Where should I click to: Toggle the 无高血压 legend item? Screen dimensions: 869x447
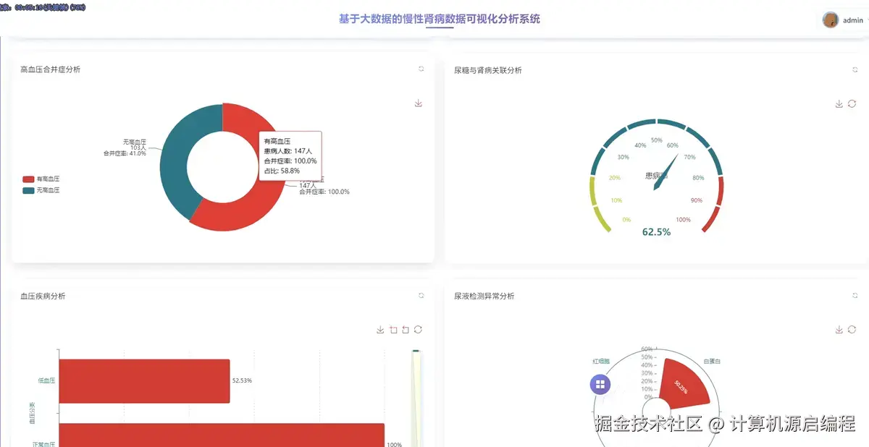41,190
